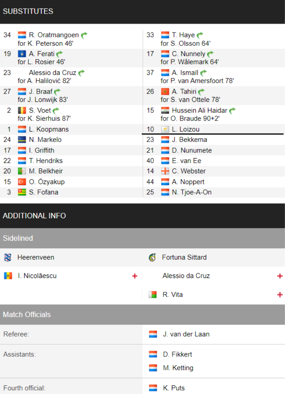Open sidelined player Alessio da Cruz in Fortuna list
Image resolution: width=285 pixels, height=394 pixels.
186,276
